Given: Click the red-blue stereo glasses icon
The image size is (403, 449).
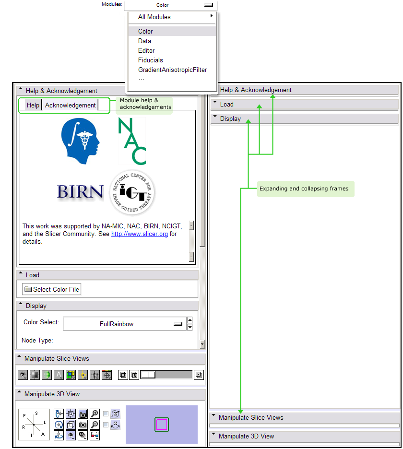Looking at the screenshot, I should pos(95,436).
